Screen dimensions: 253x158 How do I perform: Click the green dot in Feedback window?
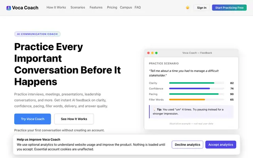[157, 53]
